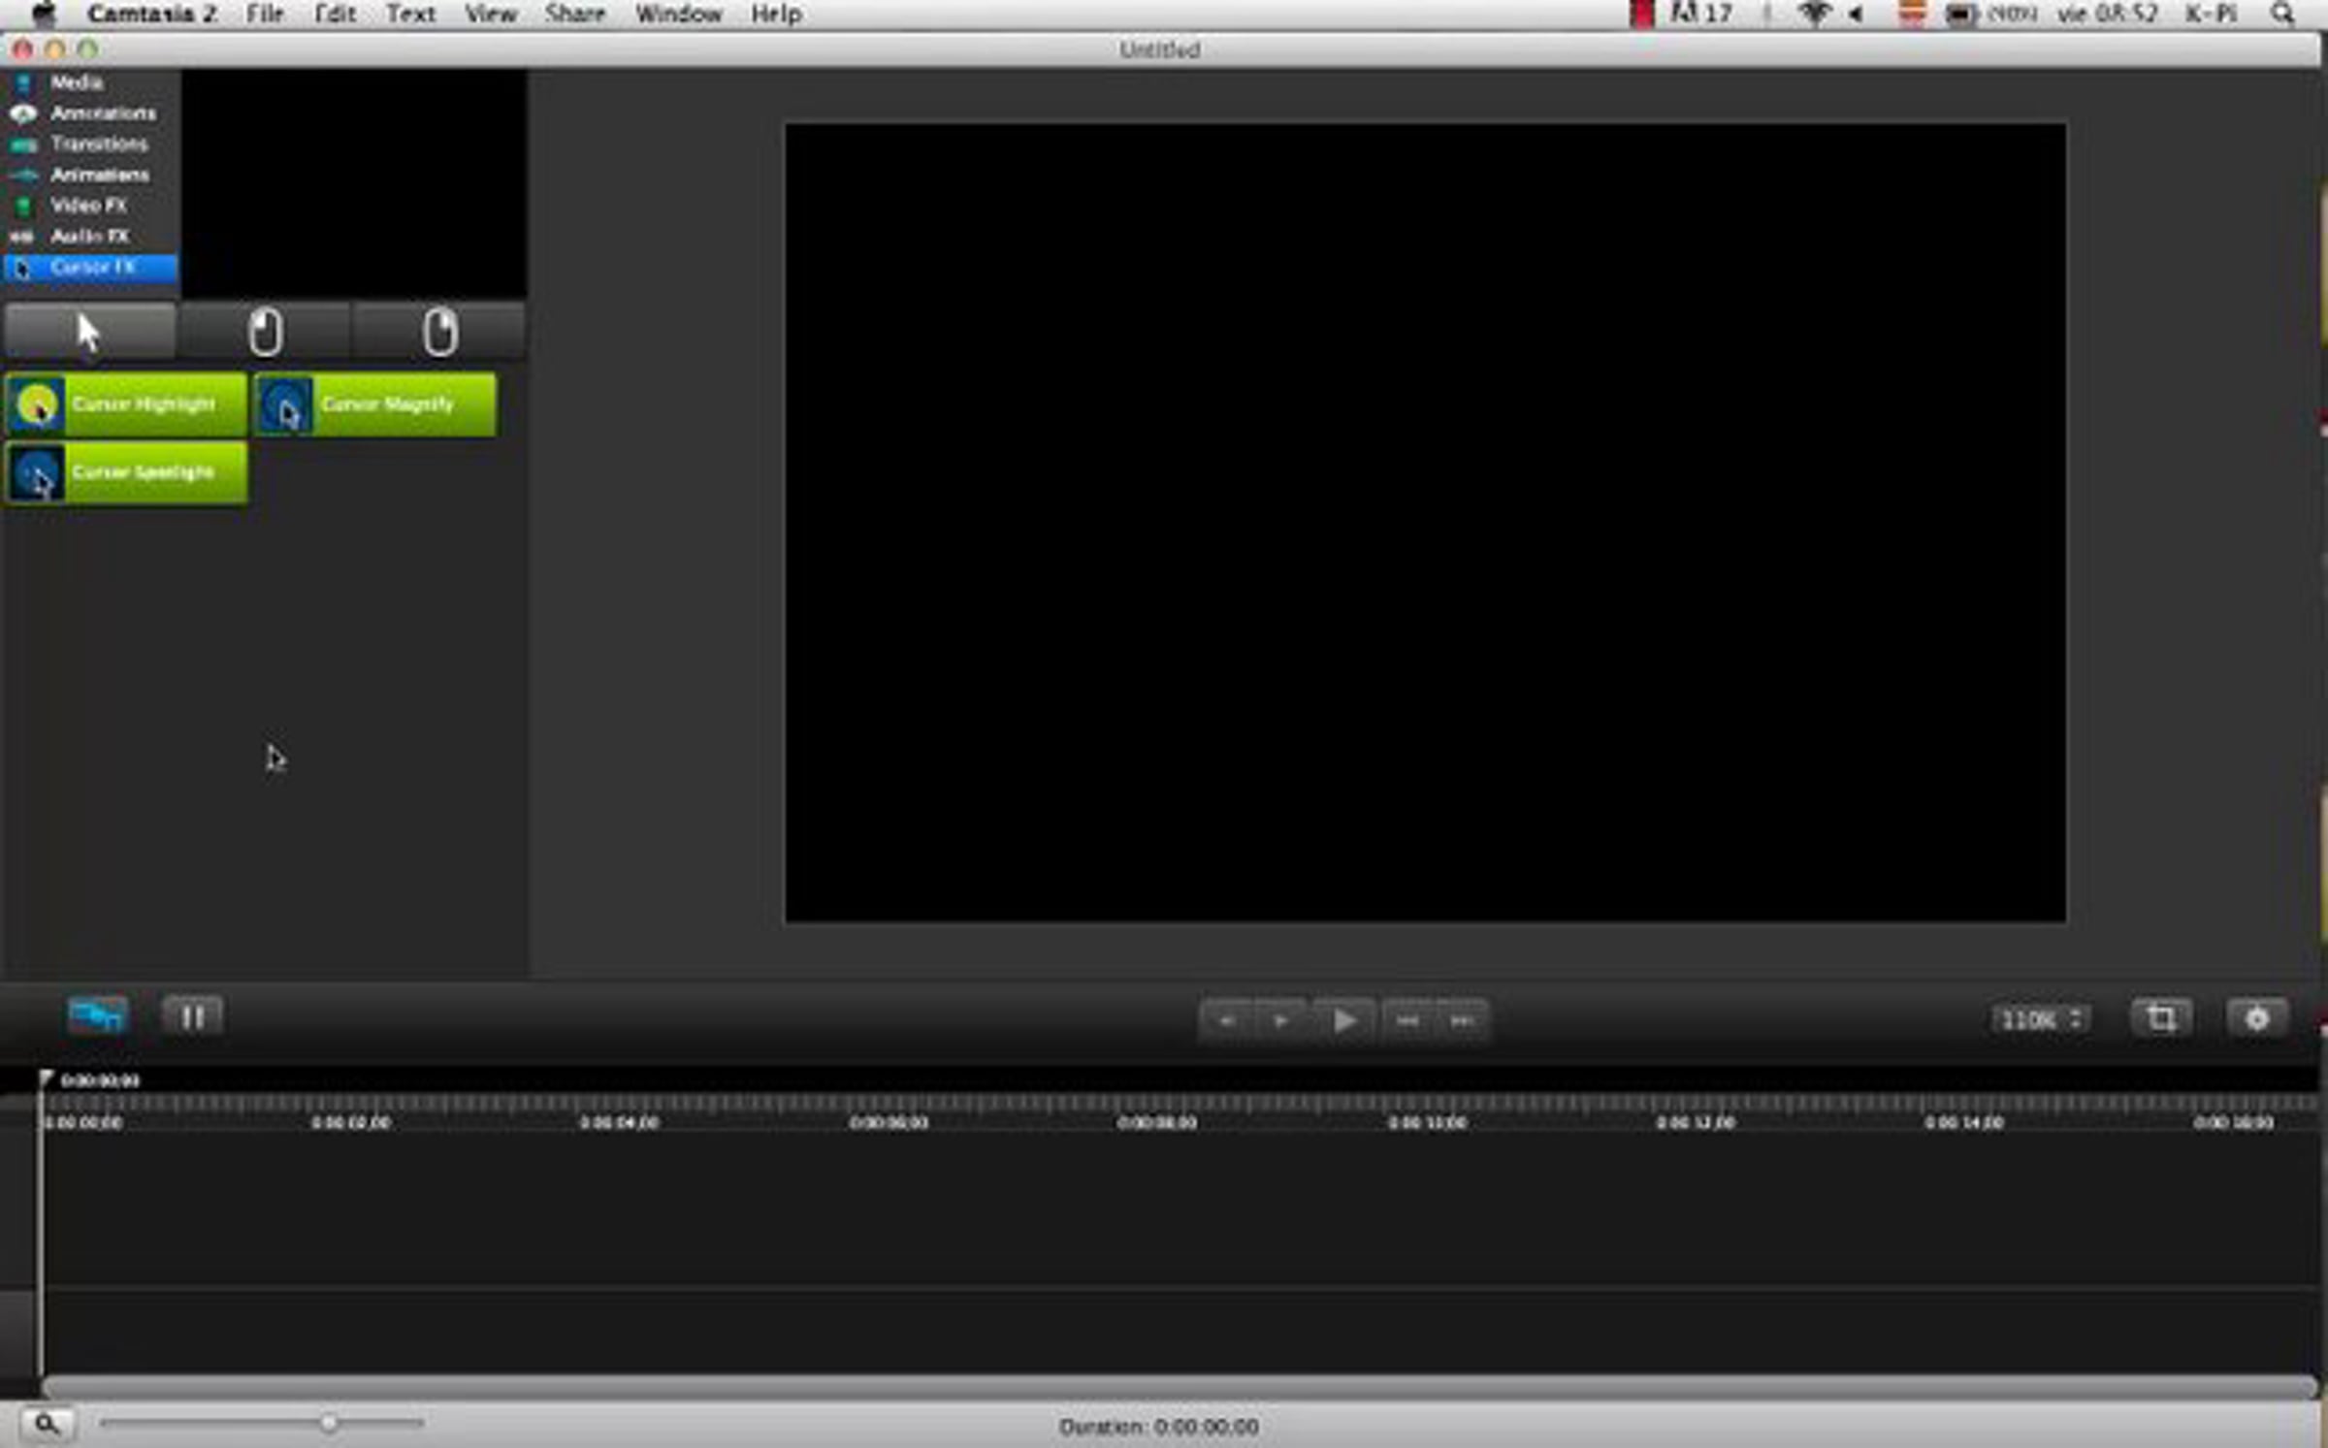Jump to the end of timeline
This screenshot has height=1448, width=2328.
tap(1462, 1020)
